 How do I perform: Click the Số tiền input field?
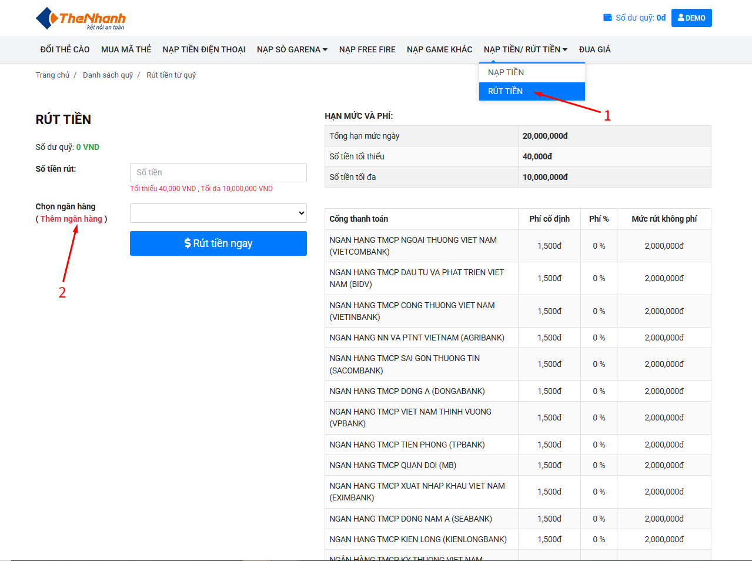(x=218, y=172)
